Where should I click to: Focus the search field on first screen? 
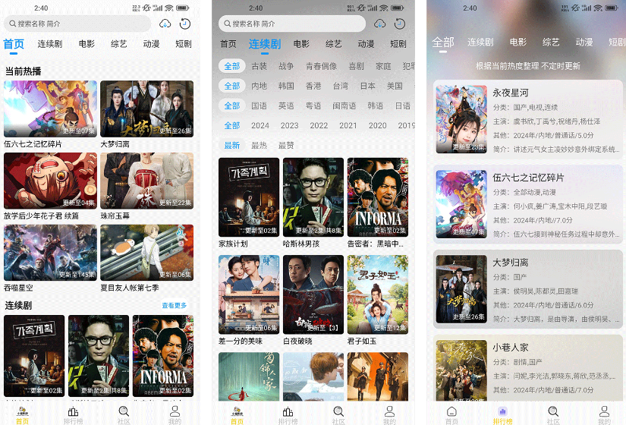(77, 24)
